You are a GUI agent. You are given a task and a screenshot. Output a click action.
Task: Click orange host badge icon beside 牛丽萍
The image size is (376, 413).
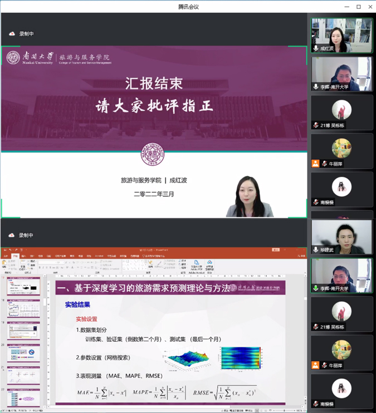316,164
